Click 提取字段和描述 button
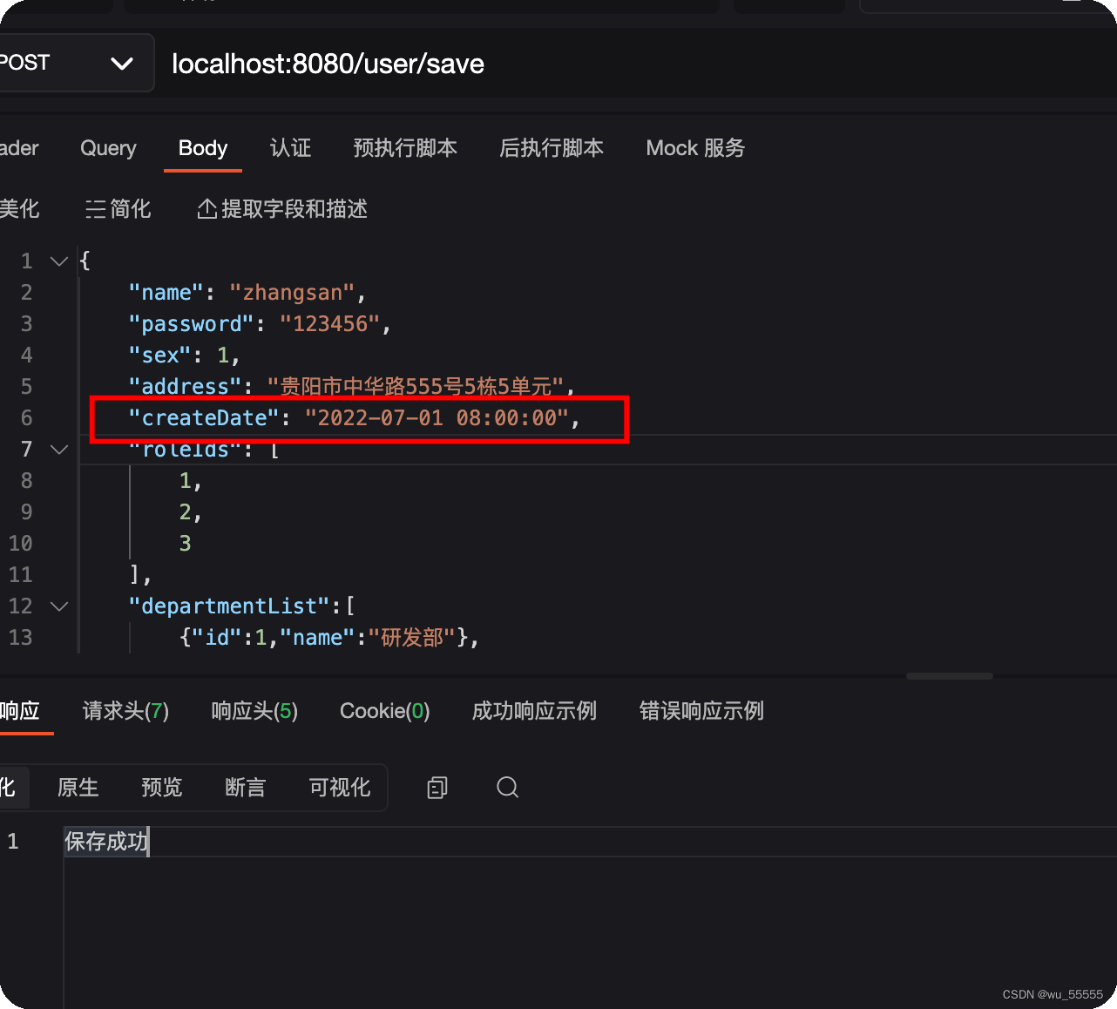This screenshot has height=1009, width=1117. pos(282,209)
